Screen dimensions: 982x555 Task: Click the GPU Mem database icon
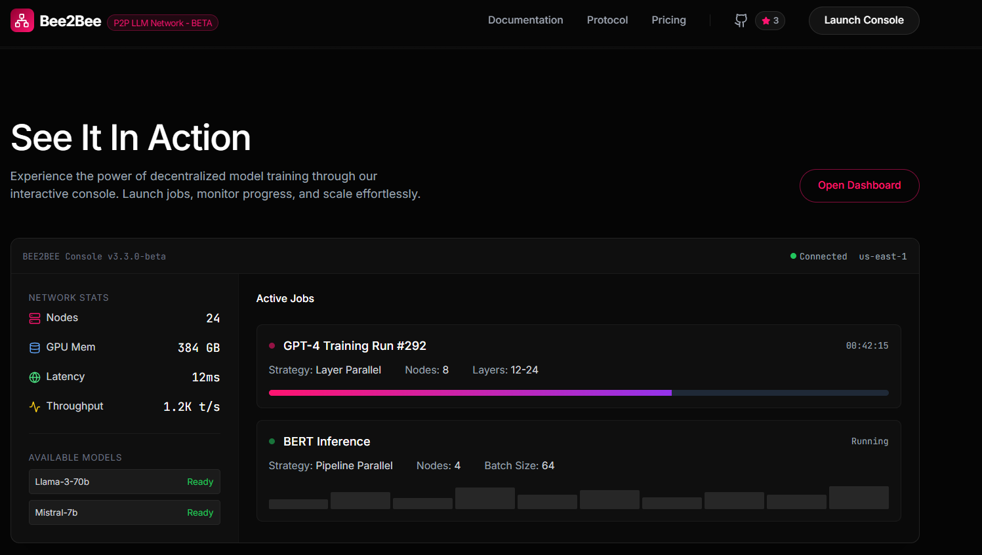click(x=35, y=347)
